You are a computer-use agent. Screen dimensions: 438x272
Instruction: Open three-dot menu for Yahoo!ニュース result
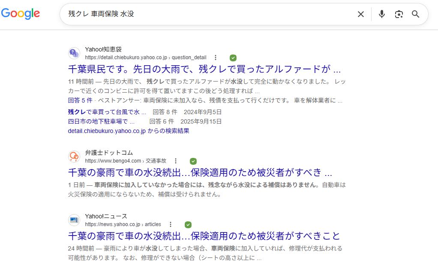pyautogui.click(x=171, y=224)
